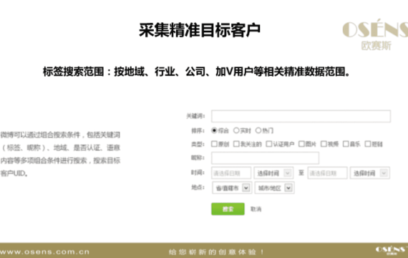Click the 排序: label
408x258 pixels.
coord(198,130)
